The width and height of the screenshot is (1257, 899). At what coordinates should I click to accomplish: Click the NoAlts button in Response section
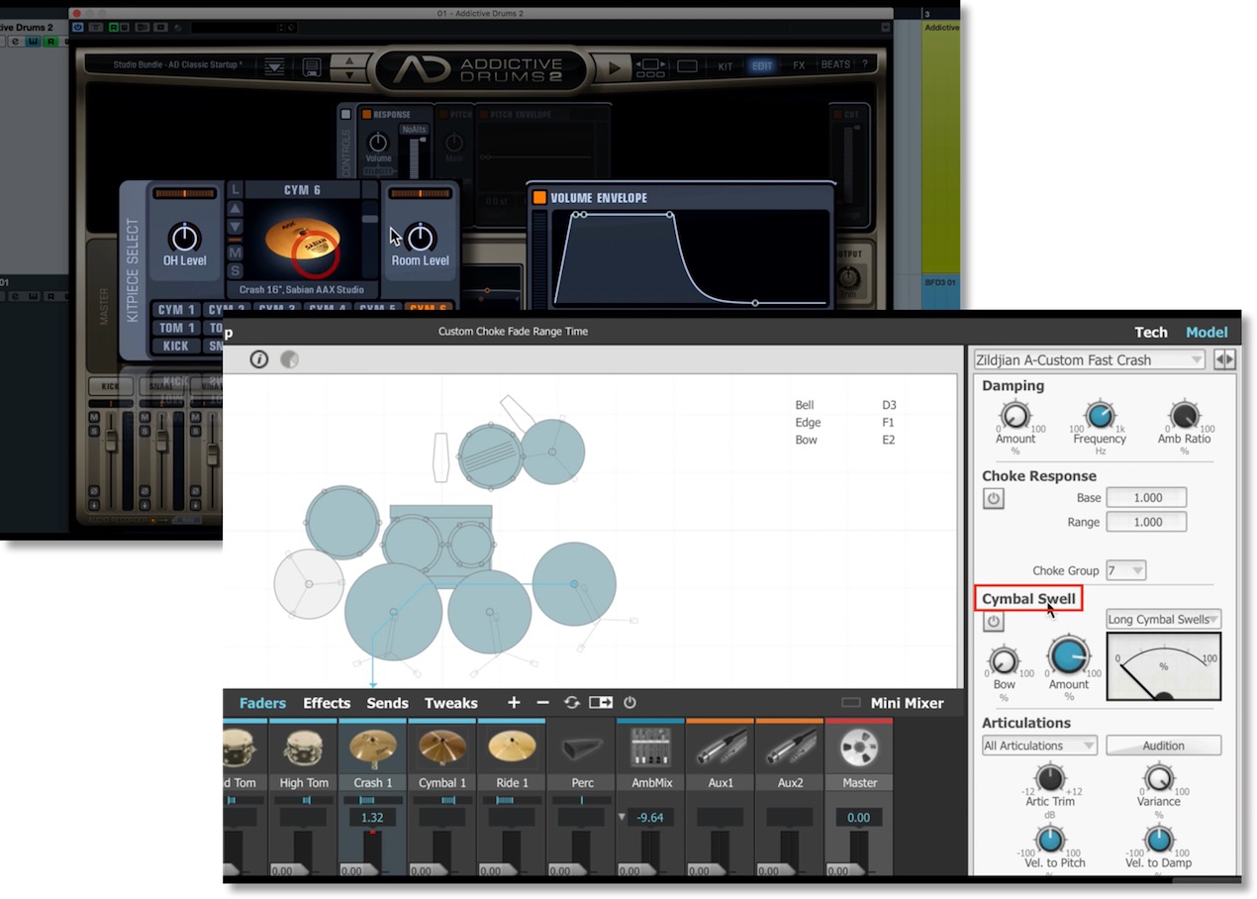click(x=414, y=130)
